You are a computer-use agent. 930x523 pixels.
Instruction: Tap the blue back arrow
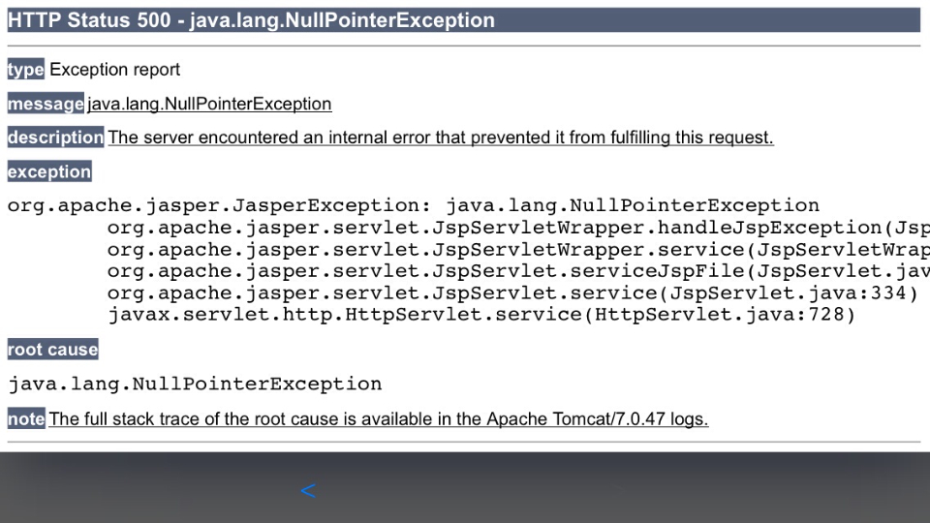[308, 491]
